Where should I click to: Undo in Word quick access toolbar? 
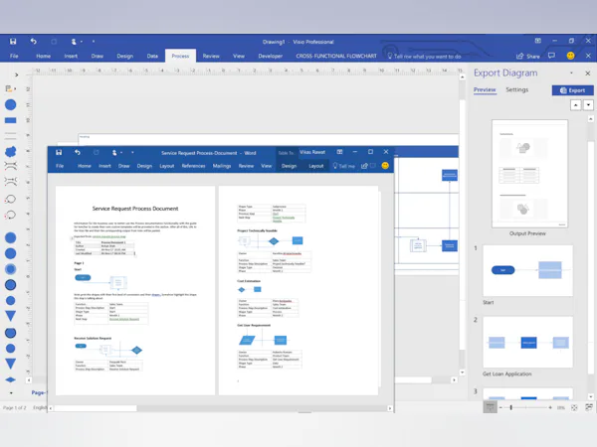(78, 152)
